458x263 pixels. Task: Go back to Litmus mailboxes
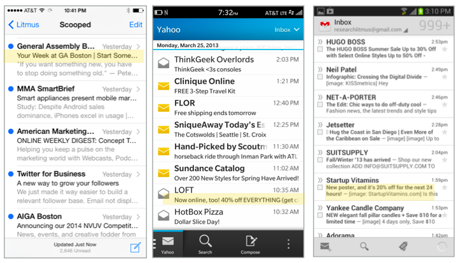click(x=24, y=25)
